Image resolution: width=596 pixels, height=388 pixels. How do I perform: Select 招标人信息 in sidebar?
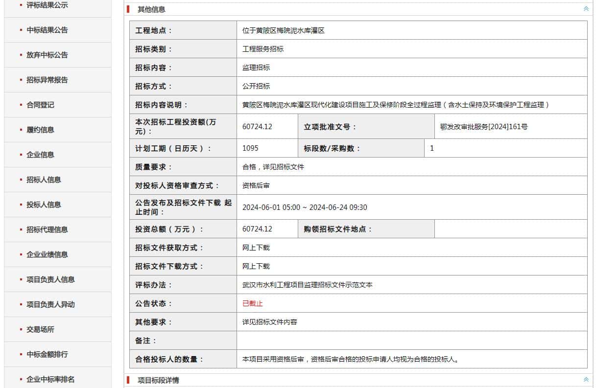coord(44,180)
